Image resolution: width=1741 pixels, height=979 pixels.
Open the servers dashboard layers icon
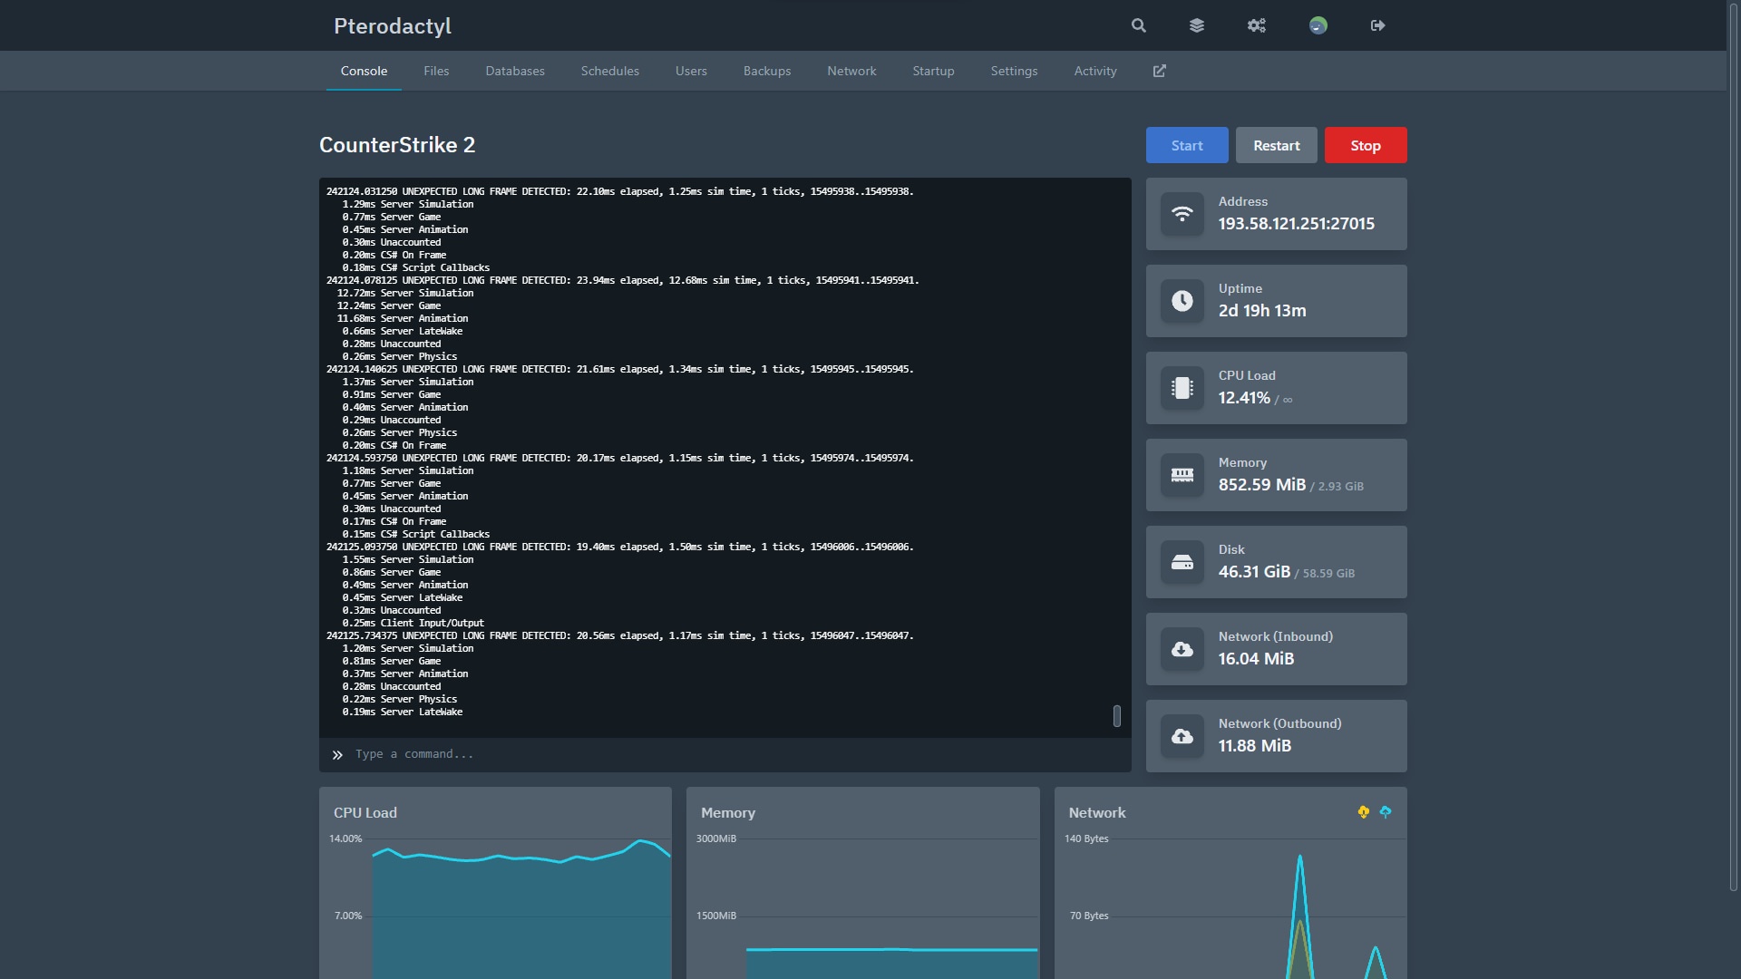[x=1197, y=25]
